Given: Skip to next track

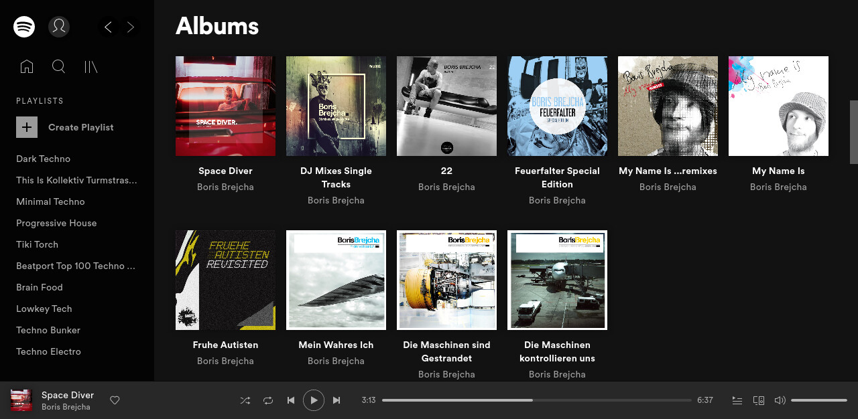Looking at the screenshot, I should tap(336, 400).
